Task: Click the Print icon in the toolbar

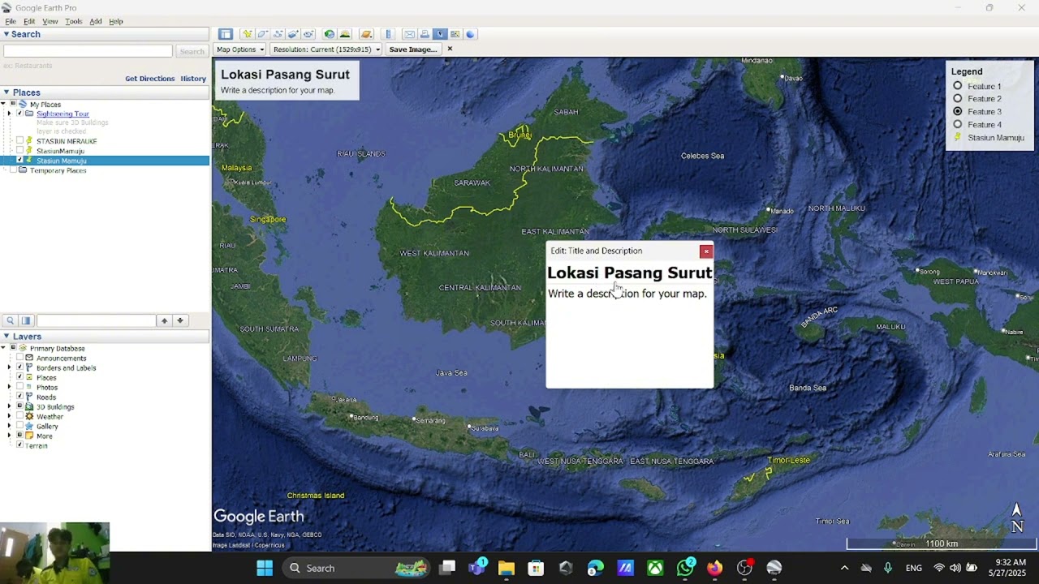Action: click(425, 34)
